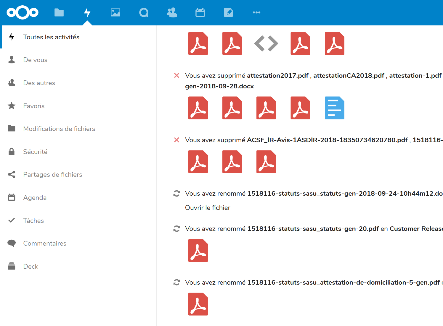
Task: Open PDF thumbnail under attestation-de-domiciliation rename
Action: (198, 304)
